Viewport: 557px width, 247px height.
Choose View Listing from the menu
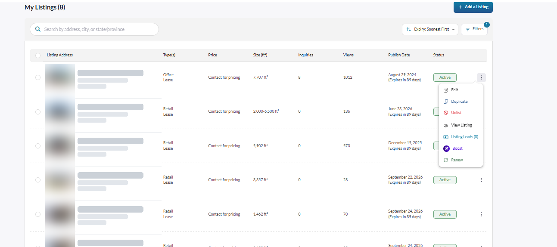(x=461, y=125)
